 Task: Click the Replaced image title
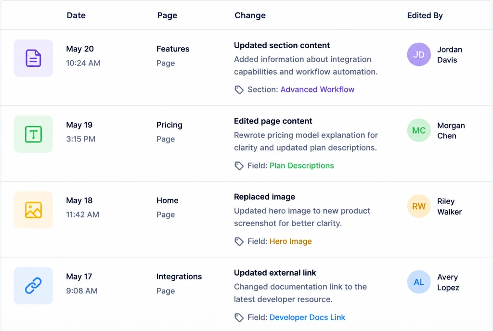tap(264, 197)
